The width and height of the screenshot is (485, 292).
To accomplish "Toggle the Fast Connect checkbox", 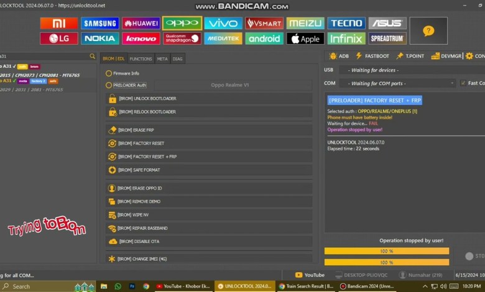I will point(463,83).
